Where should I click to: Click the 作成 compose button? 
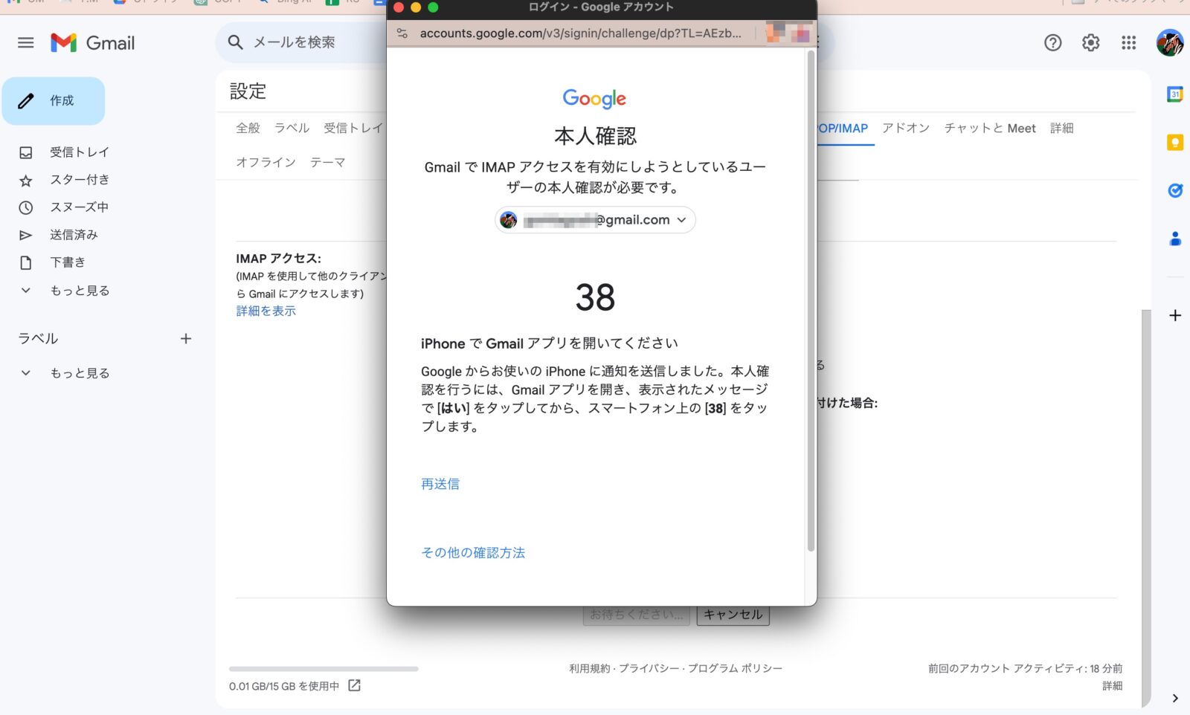(54, 101)
